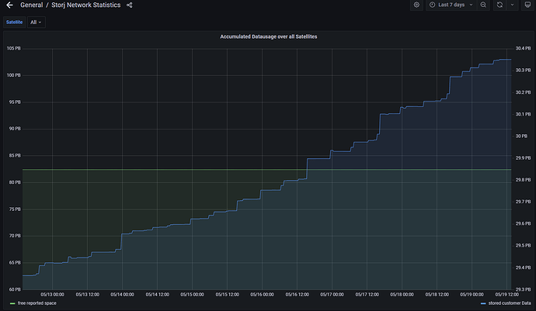Open the Last 7 days time picker

[x=451, y=5]
